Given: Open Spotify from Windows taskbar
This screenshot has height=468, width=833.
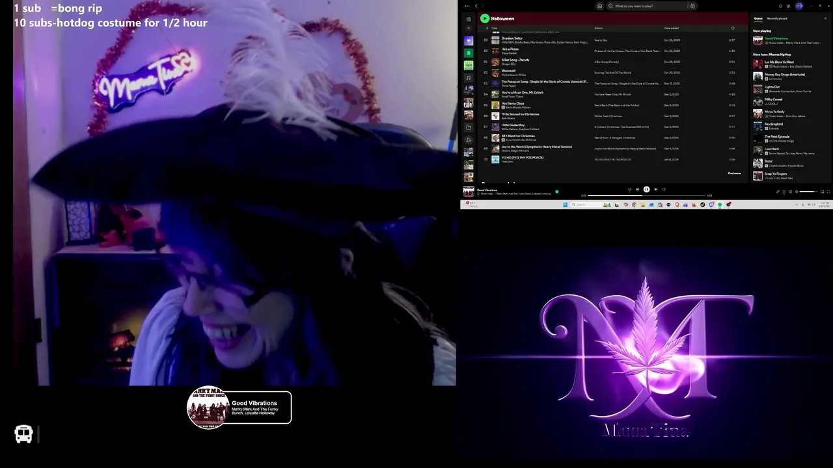Looking at the screenshot, I should click(720, 205).
